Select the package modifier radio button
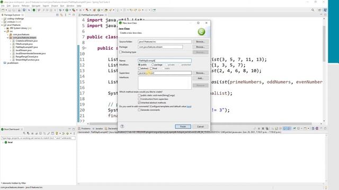The height and width of the screenshot is (190, 339). click(x=153, y=64)
